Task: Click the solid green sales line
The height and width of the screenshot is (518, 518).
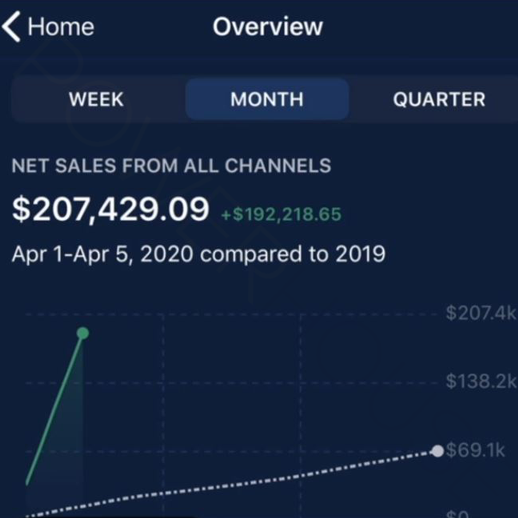Action: 55,407
